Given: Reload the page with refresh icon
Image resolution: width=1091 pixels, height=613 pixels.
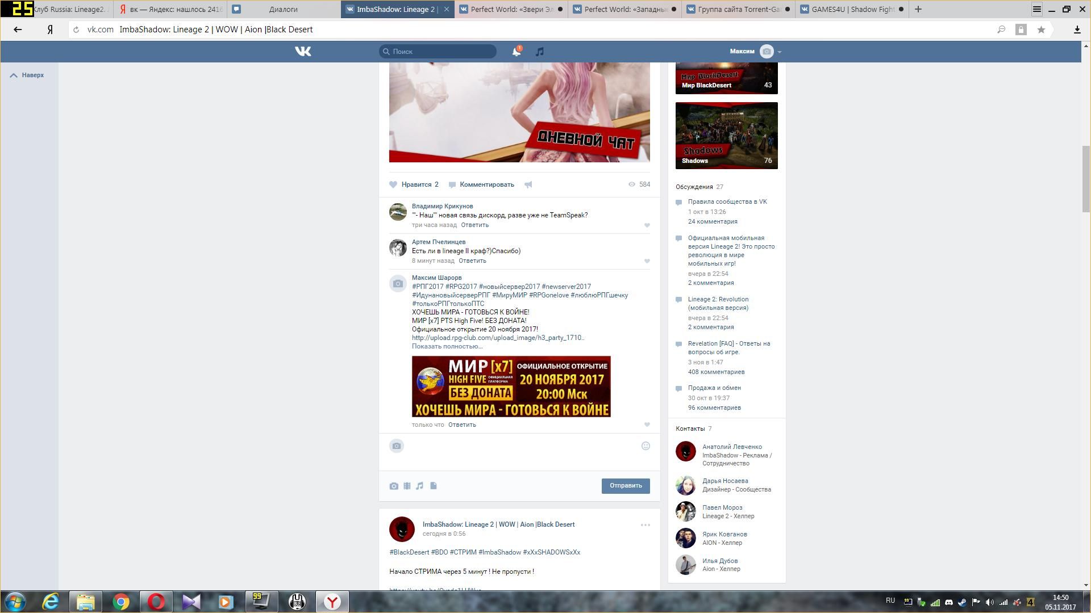Looking at the screenshot, I should 76,30.
